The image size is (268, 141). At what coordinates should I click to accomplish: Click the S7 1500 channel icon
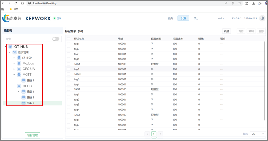point(19,58)
